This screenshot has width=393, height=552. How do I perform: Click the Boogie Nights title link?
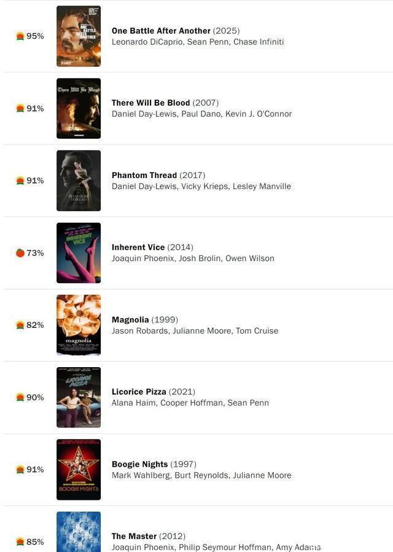pos(139,464)
